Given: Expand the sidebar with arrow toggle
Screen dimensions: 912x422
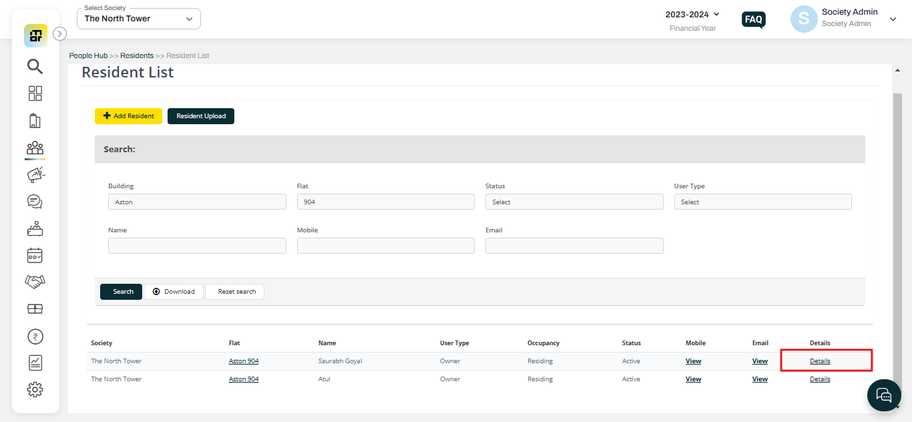Looking at the screenshot, I should pos(59,33).
